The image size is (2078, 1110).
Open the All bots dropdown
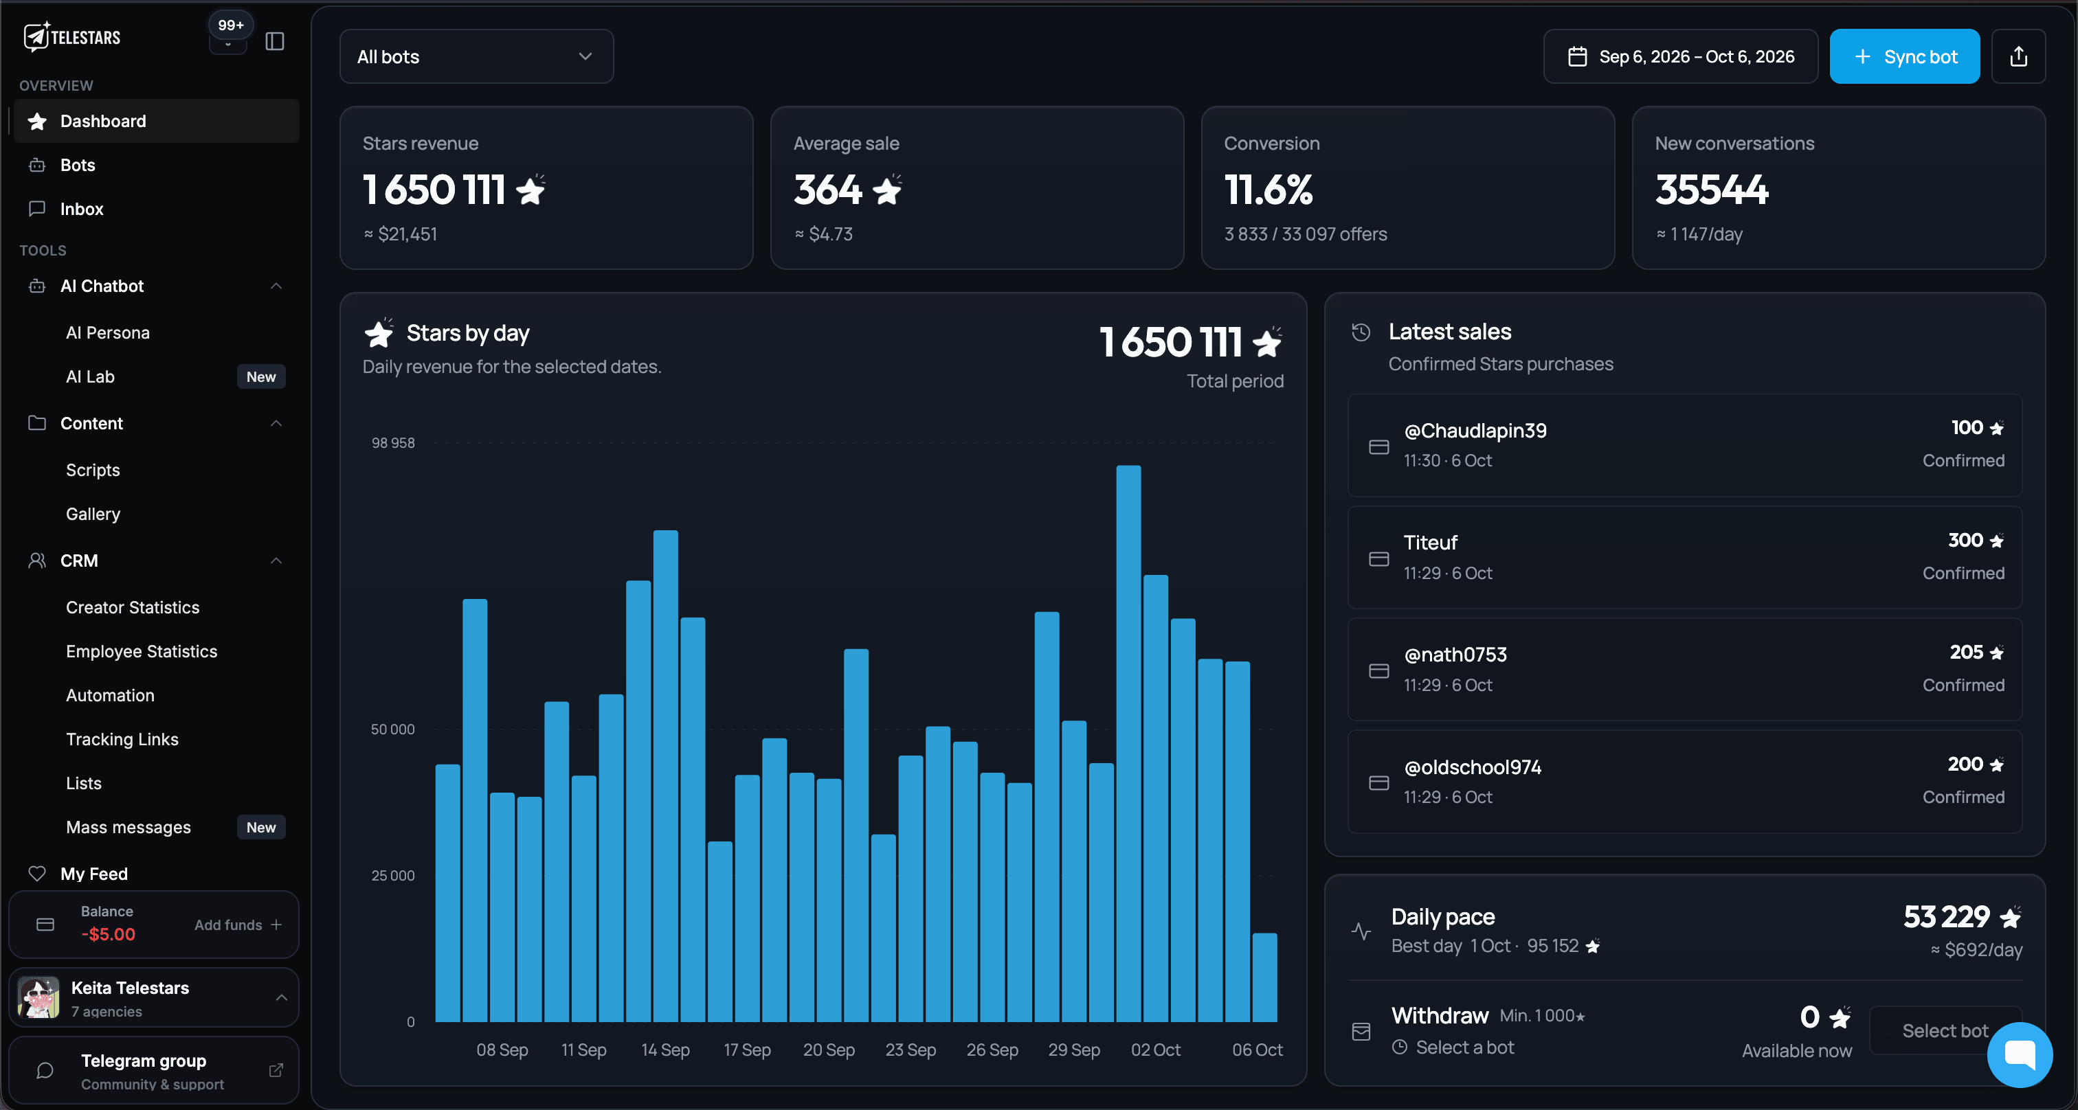click(x=476, y=56)
